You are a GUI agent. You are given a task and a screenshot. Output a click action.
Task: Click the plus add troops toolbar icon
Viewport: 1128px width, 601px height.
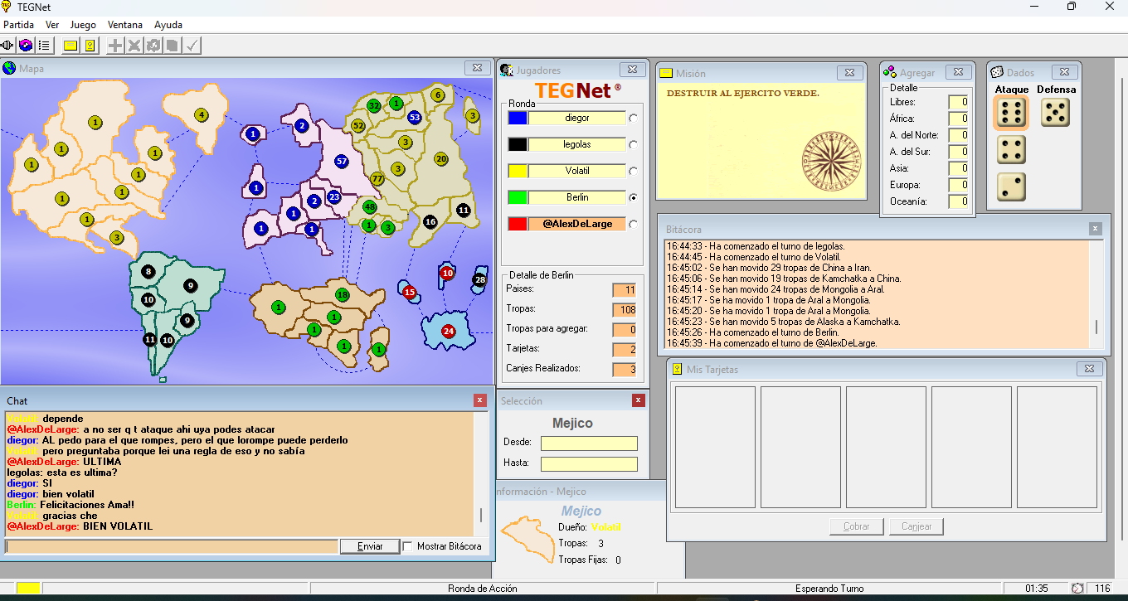(x=115, y=46)
